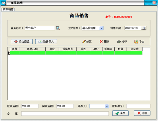Viewport: 158px width, 121px height.
Task: Click the 打印 printer icon
Action: (119, 41)
